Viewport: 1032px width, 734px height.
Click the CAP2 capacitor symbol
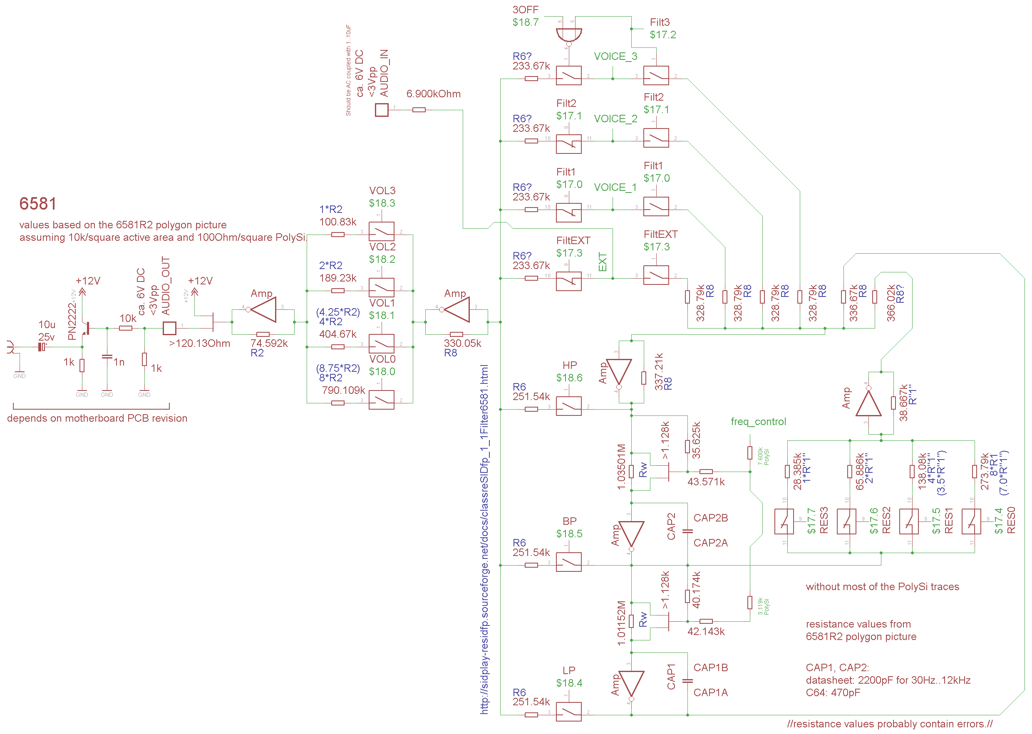coord(687,531)
